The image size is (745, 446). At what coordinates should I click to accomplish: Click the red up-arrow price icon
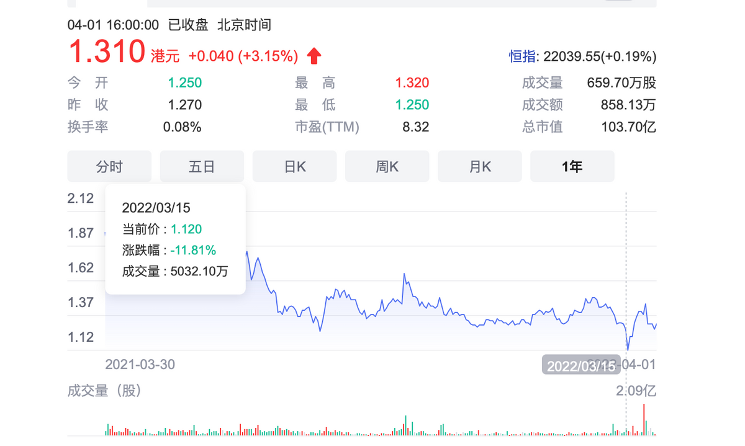[x=314, y=56]
